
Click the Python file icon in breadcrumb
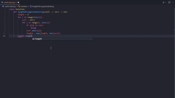[3, 7]
